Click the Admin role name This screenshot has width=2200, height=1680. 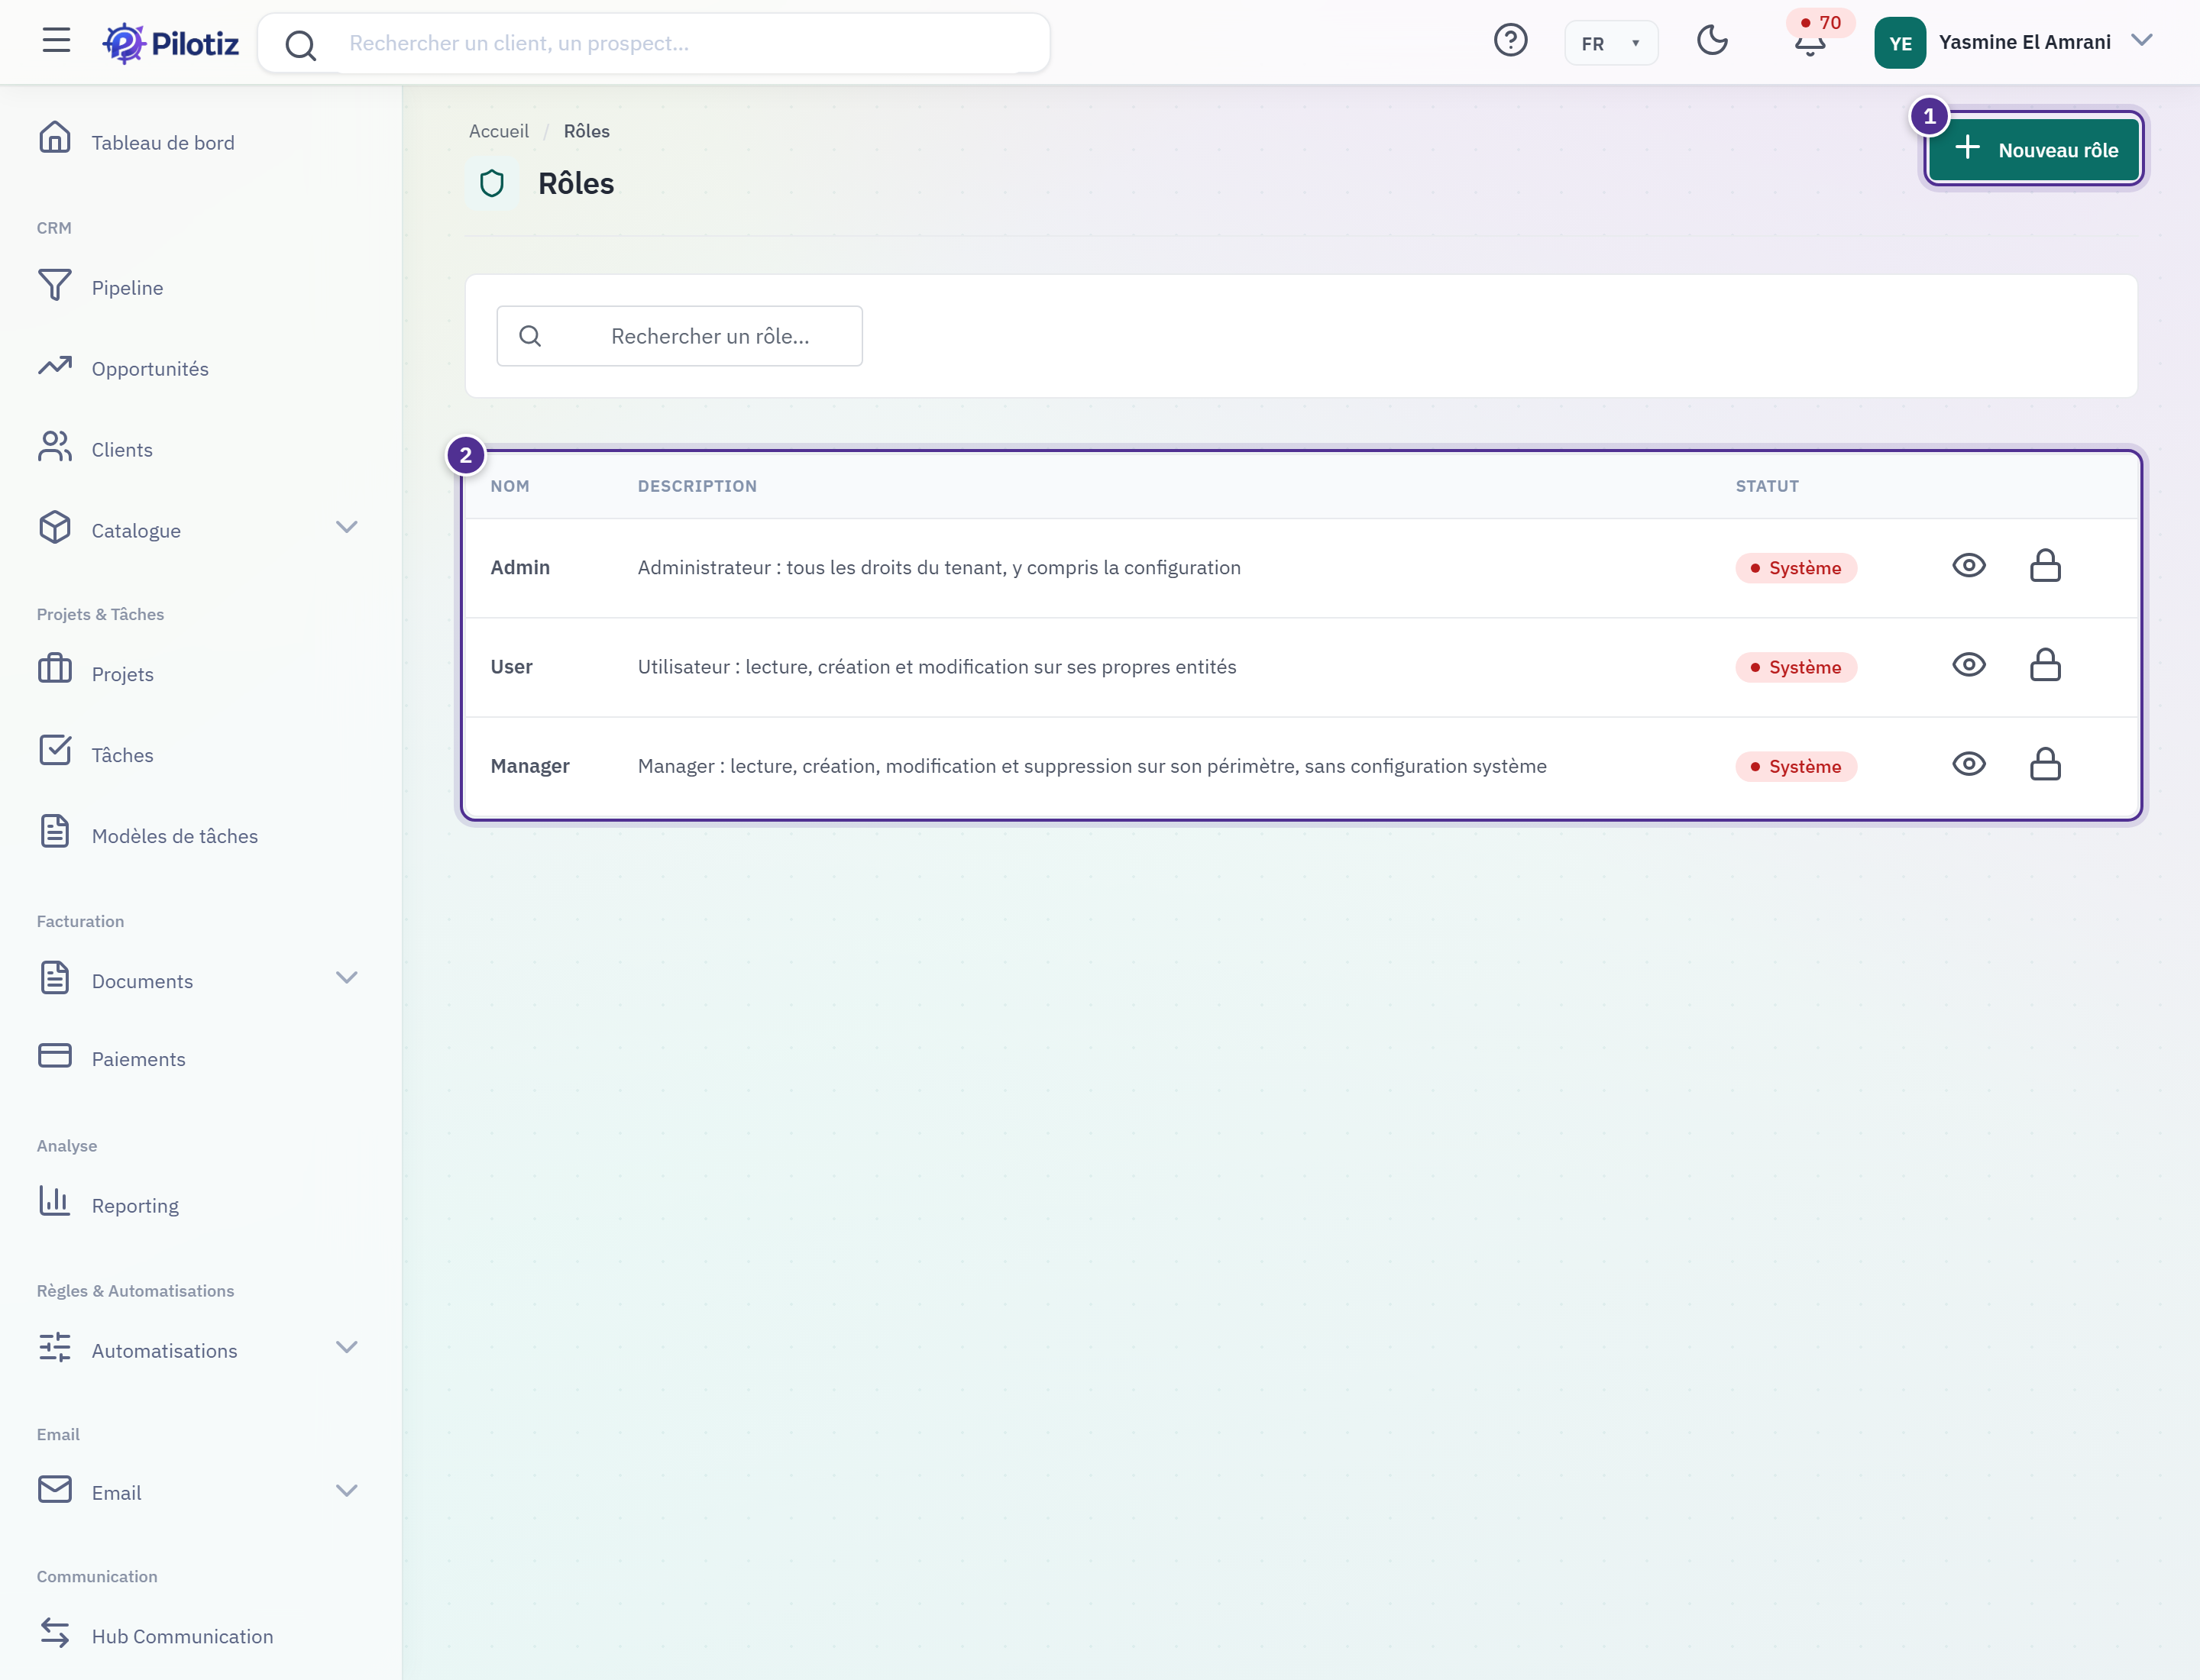coord(520,567)
